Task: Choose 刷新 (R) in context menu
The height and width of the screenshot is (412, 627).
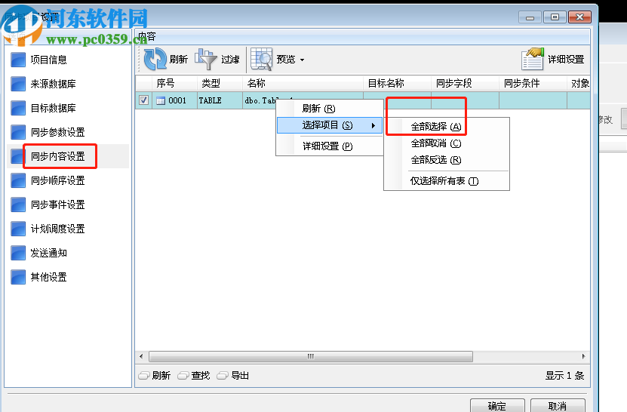Action: point(330,109)
